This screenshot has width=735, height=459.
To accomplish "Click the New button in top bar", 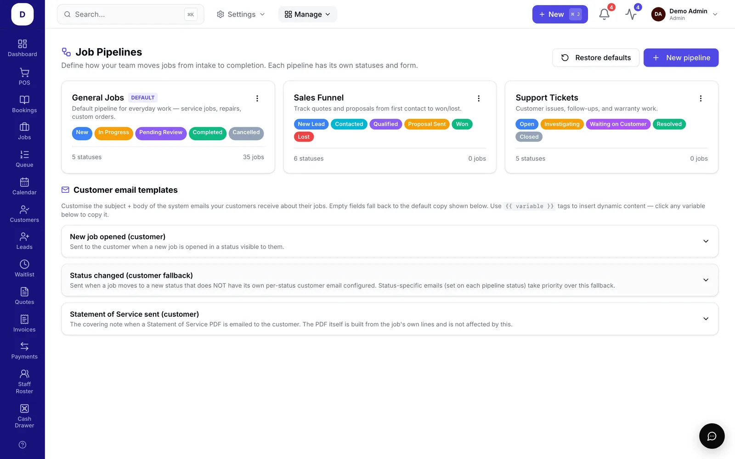I will coord(560,14).
